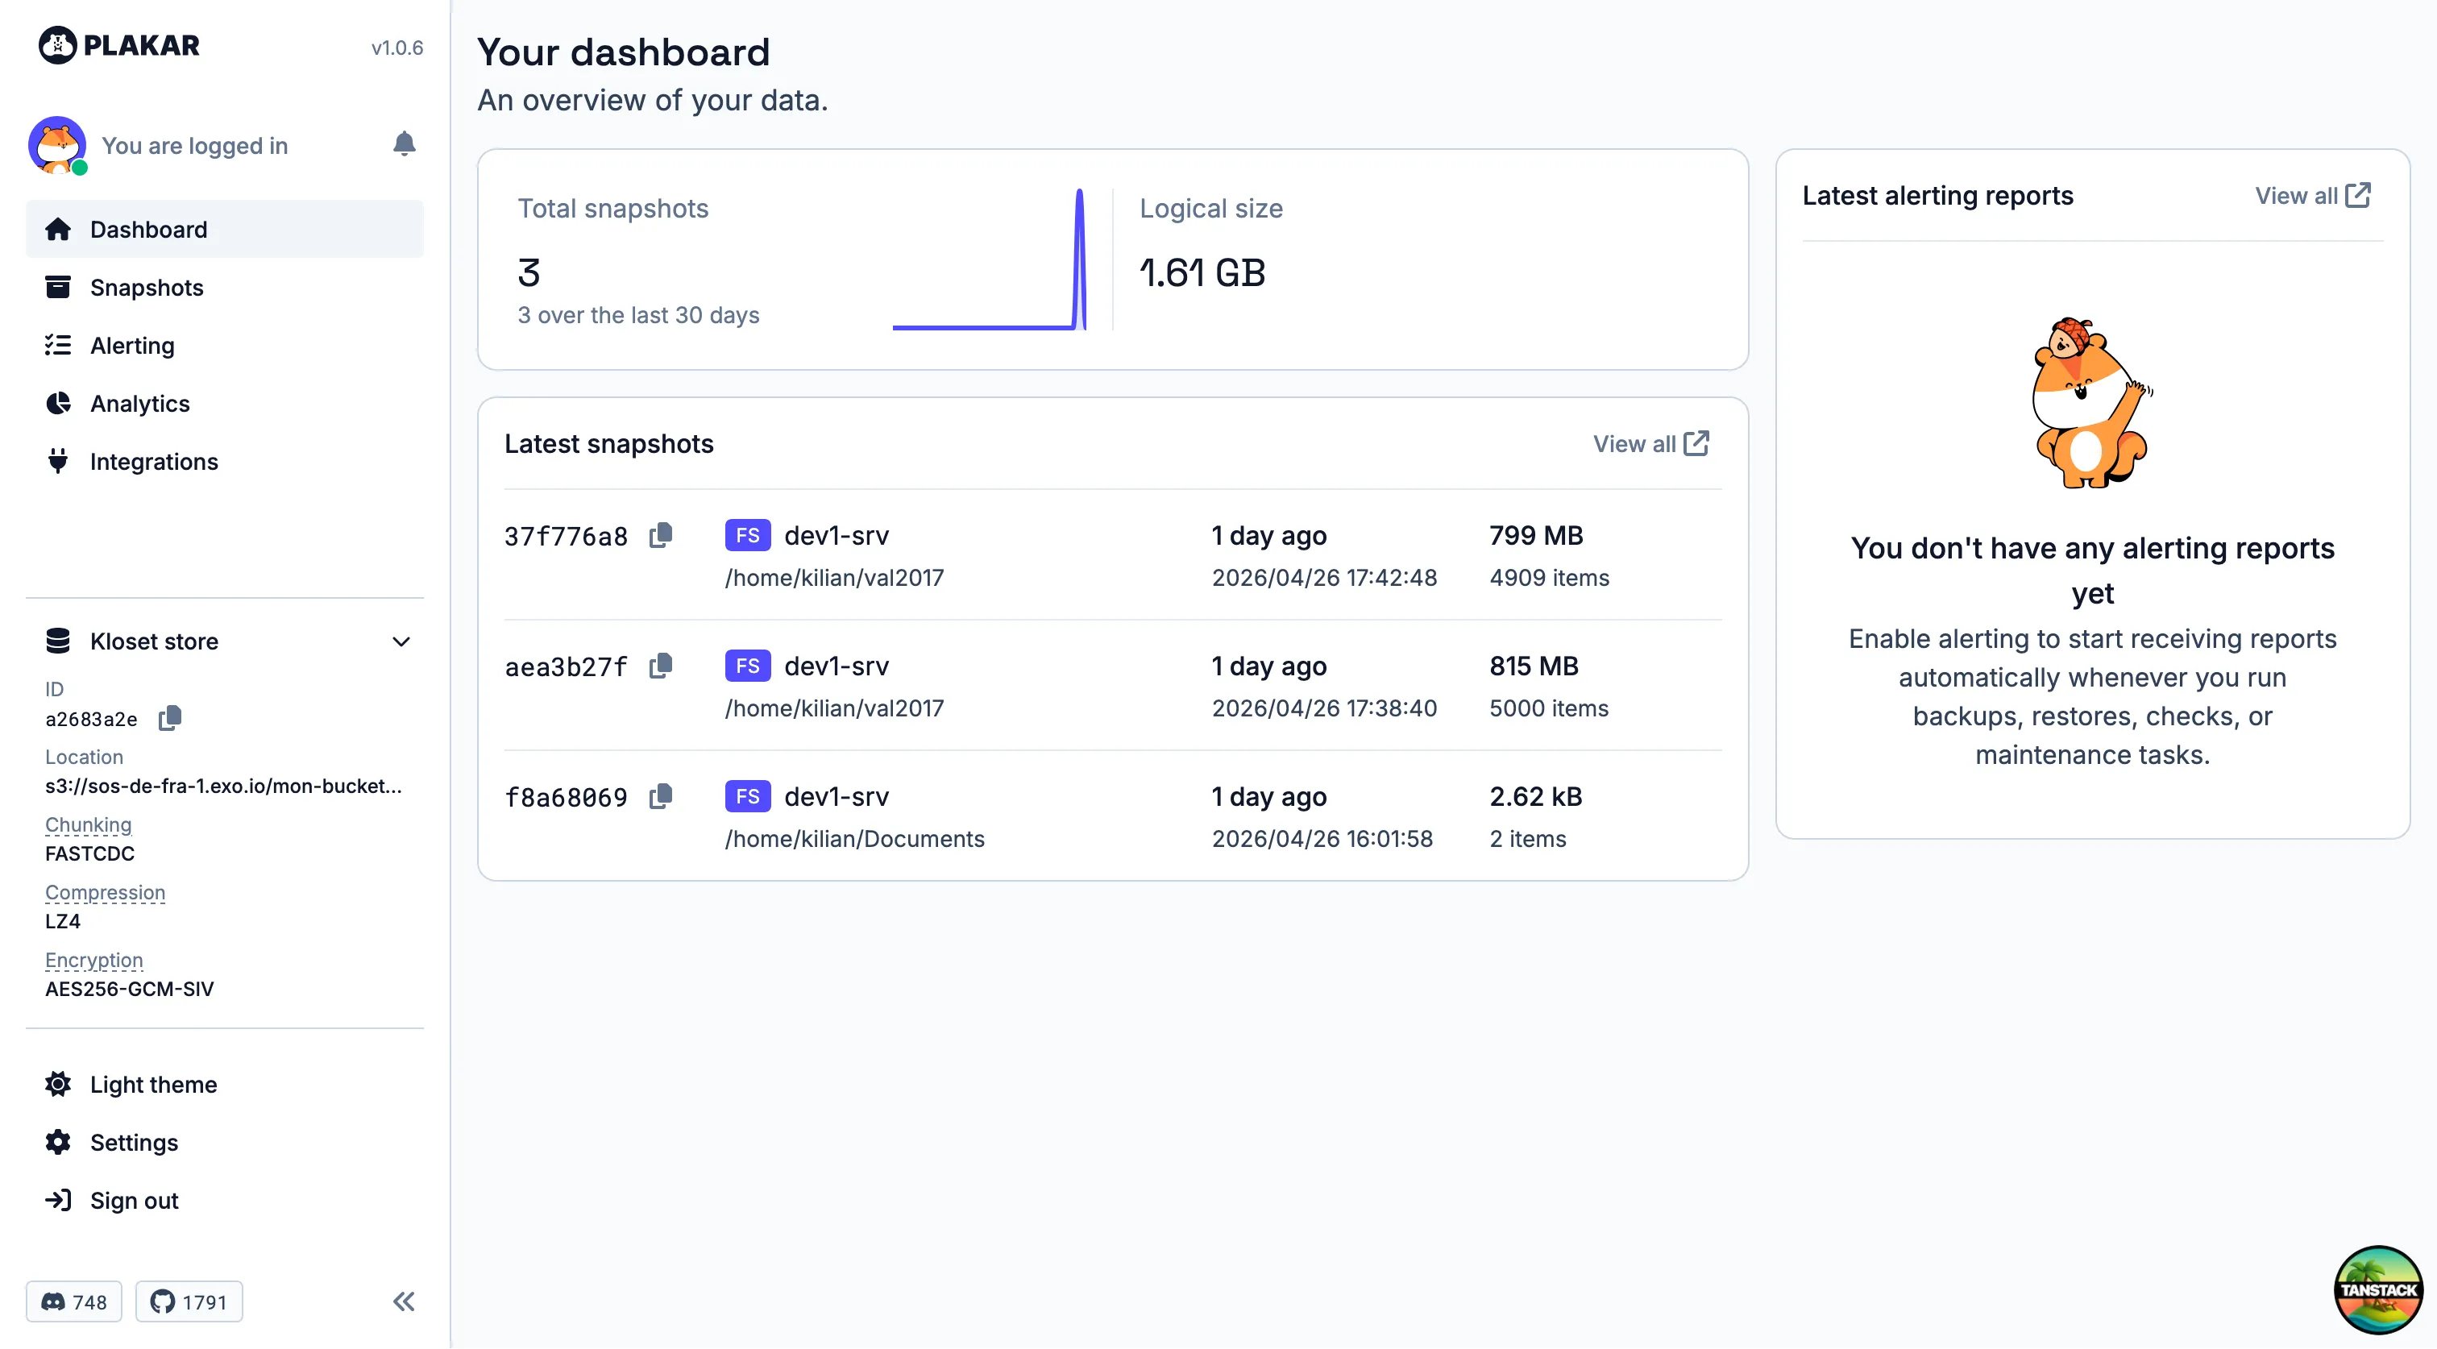Viewport: 2437px width, 1349px height.
Task: Copy snapshot ID aea3b27f
Action: pyautogui.click(x=660, y=666)
